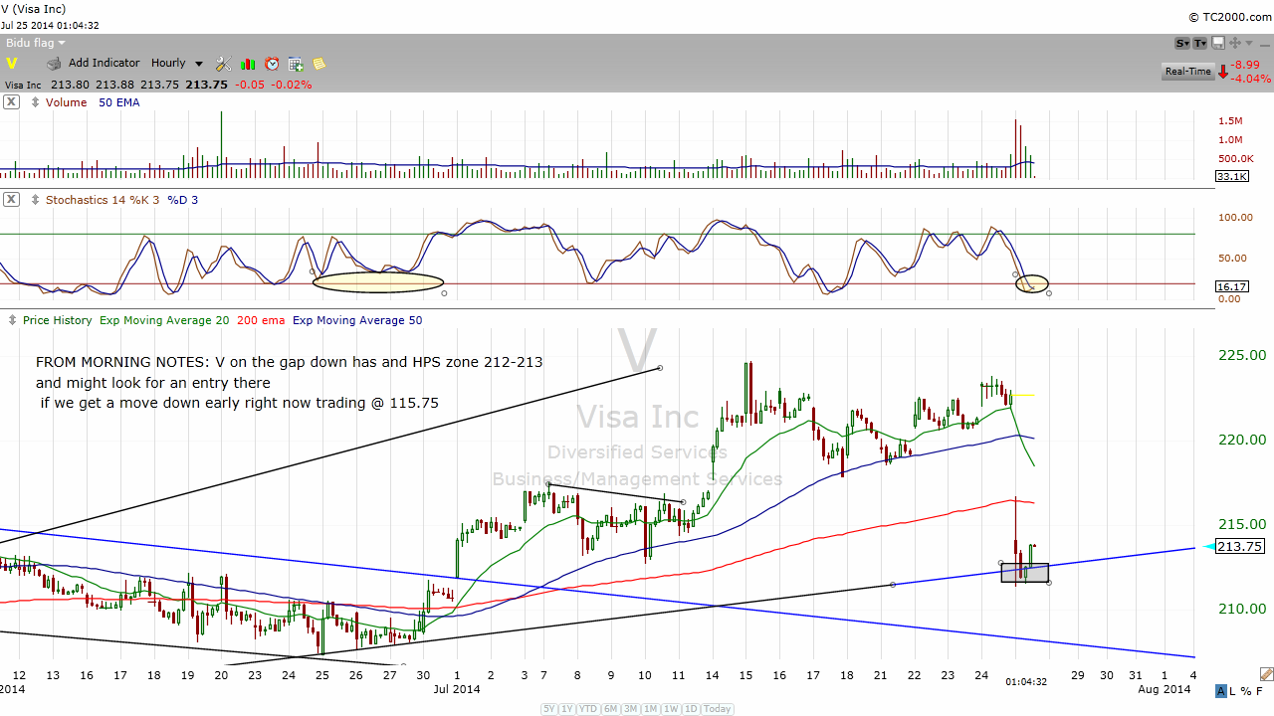The image size is (1274, 716).
Task: Click the 50 EMA volume label
Action: [118, 102]
